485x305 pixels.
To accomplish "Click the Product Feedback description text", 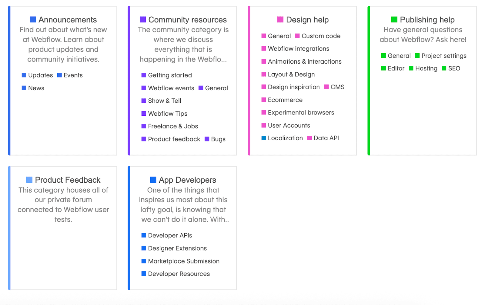I will 63,205.
